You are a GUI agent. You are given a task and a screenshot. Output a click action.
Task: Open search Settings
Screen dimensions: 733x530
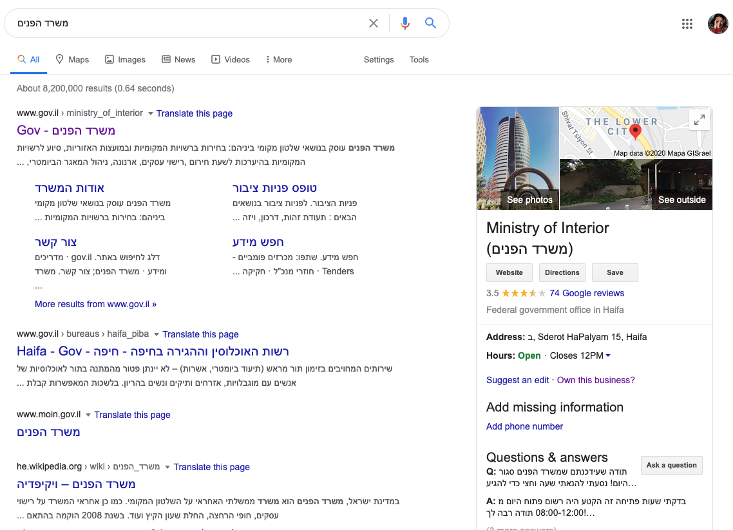(379, 60)
